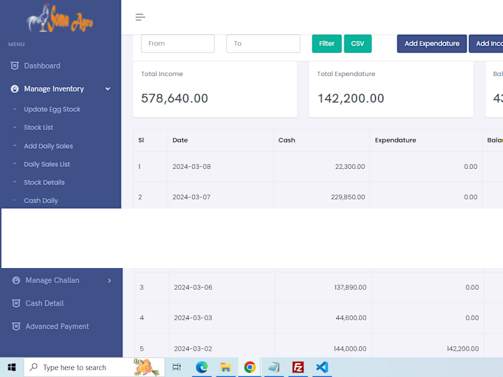
Task: Go to Daily Sales List
Action: pyautogui.click(x=47, y=164)
